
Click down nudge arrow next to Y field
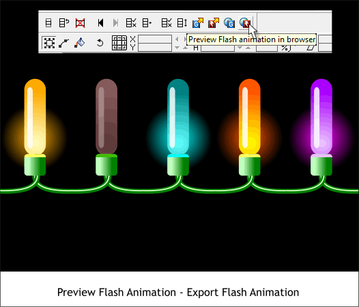[177, 48]
